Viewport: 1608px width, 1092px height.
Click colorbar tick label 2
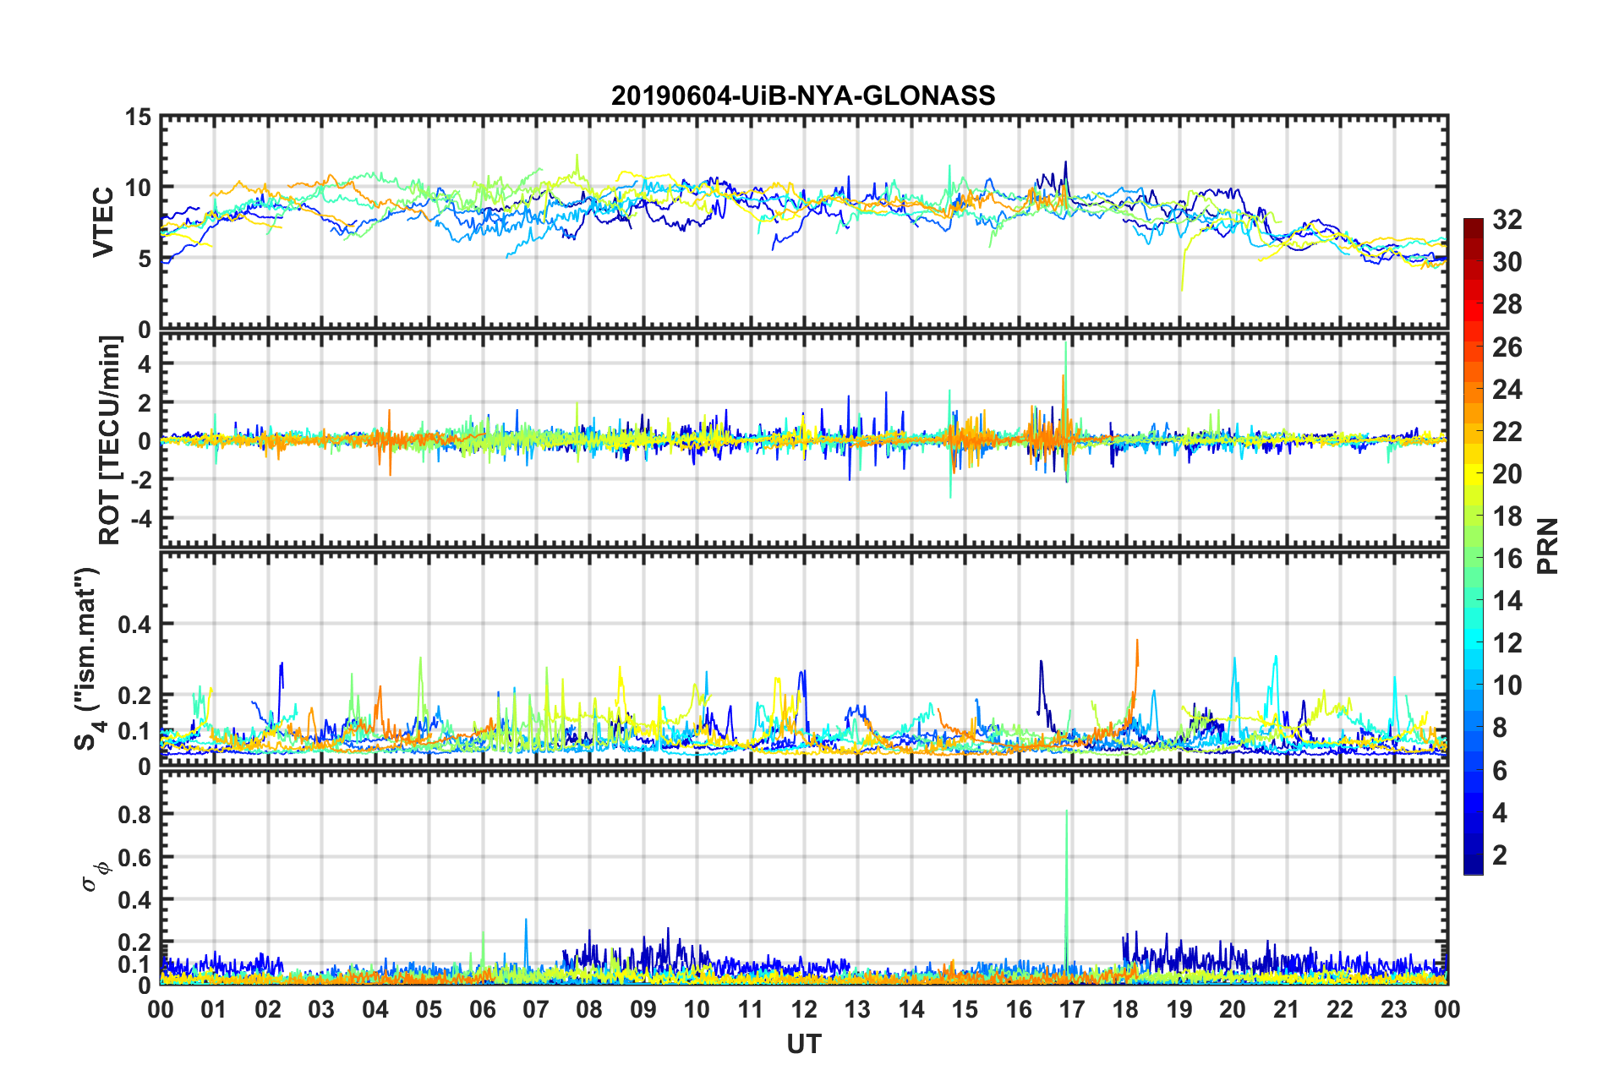point(1500,855)
